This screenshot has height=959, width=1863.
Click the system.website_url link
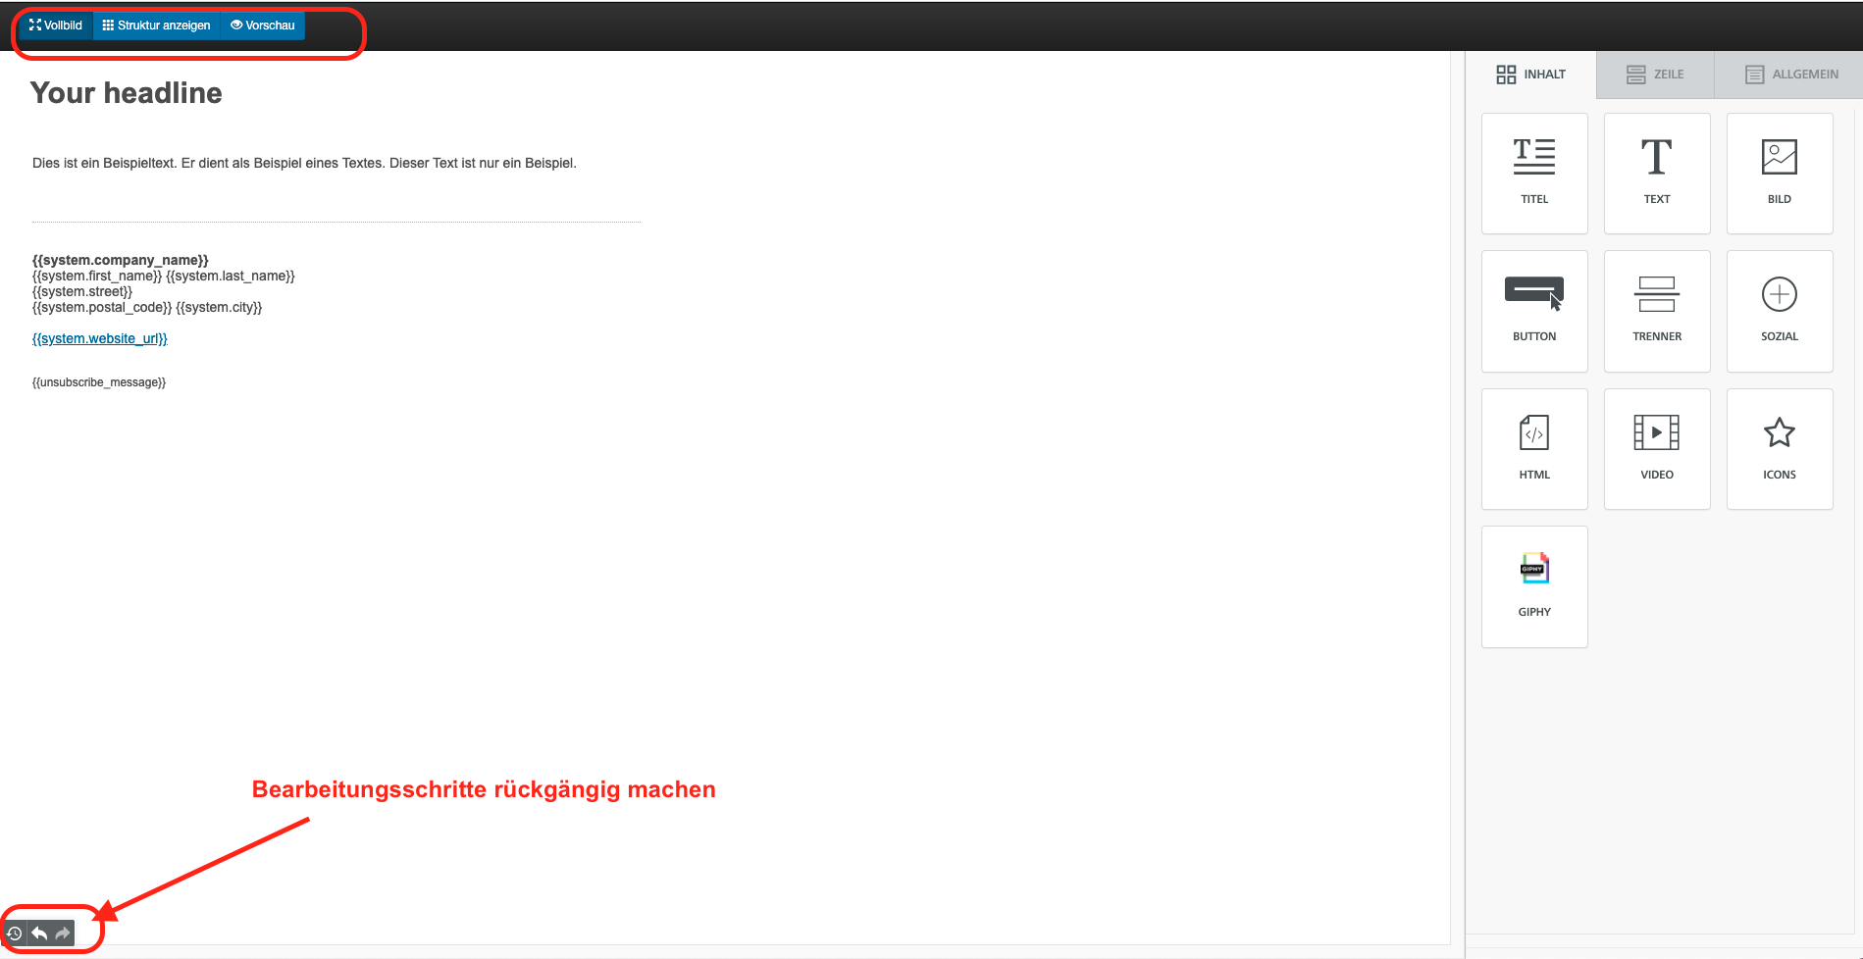[x=100, y=338]
